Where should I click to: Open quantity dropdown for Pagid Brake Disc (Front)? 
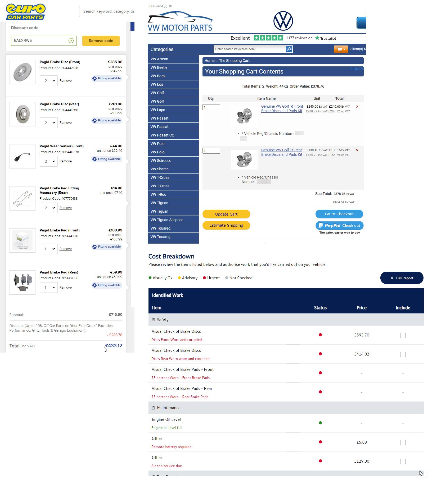pyautogui.click(x=49, y=81)
